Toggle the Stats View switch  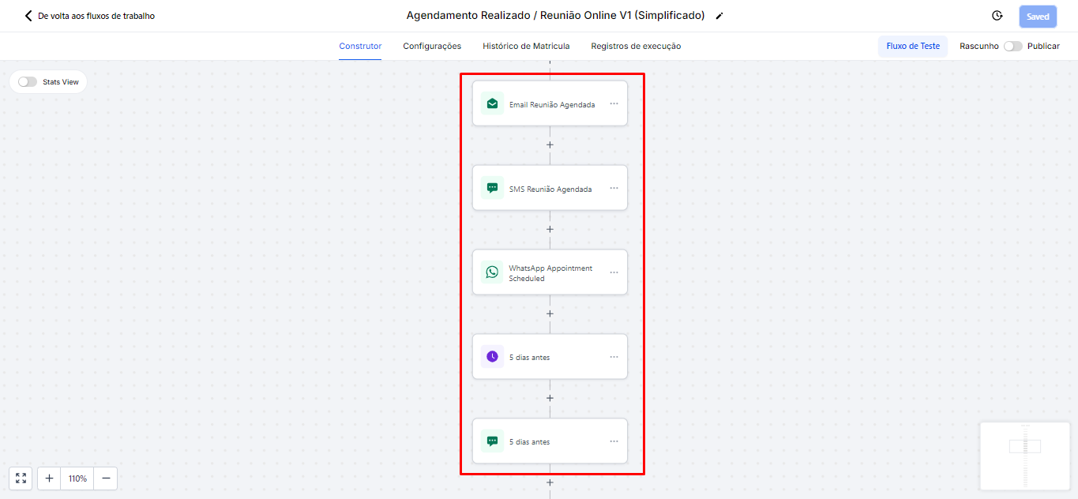(28, 82)
